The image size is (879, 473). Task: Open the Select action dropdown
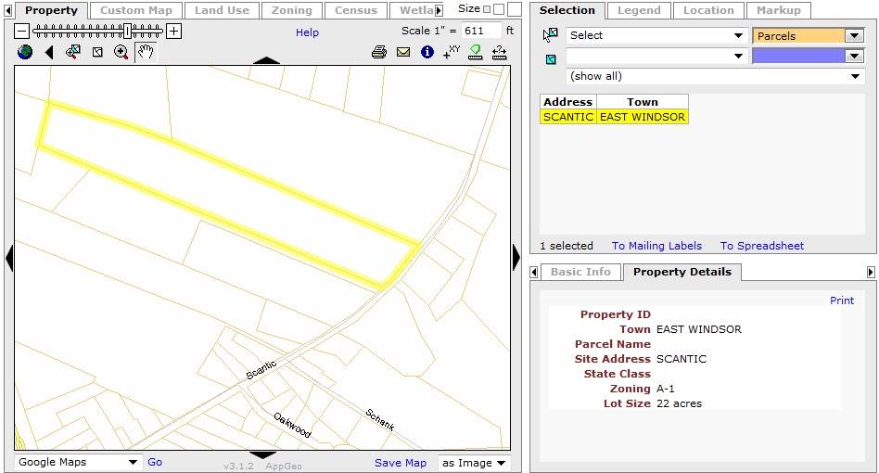point(656,35)
